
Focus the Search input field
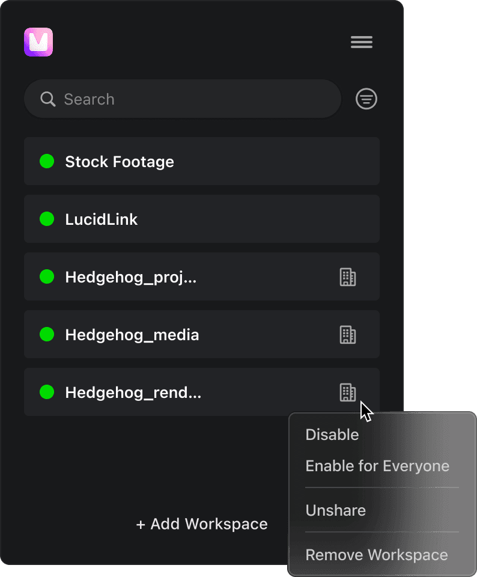(192, 99)
